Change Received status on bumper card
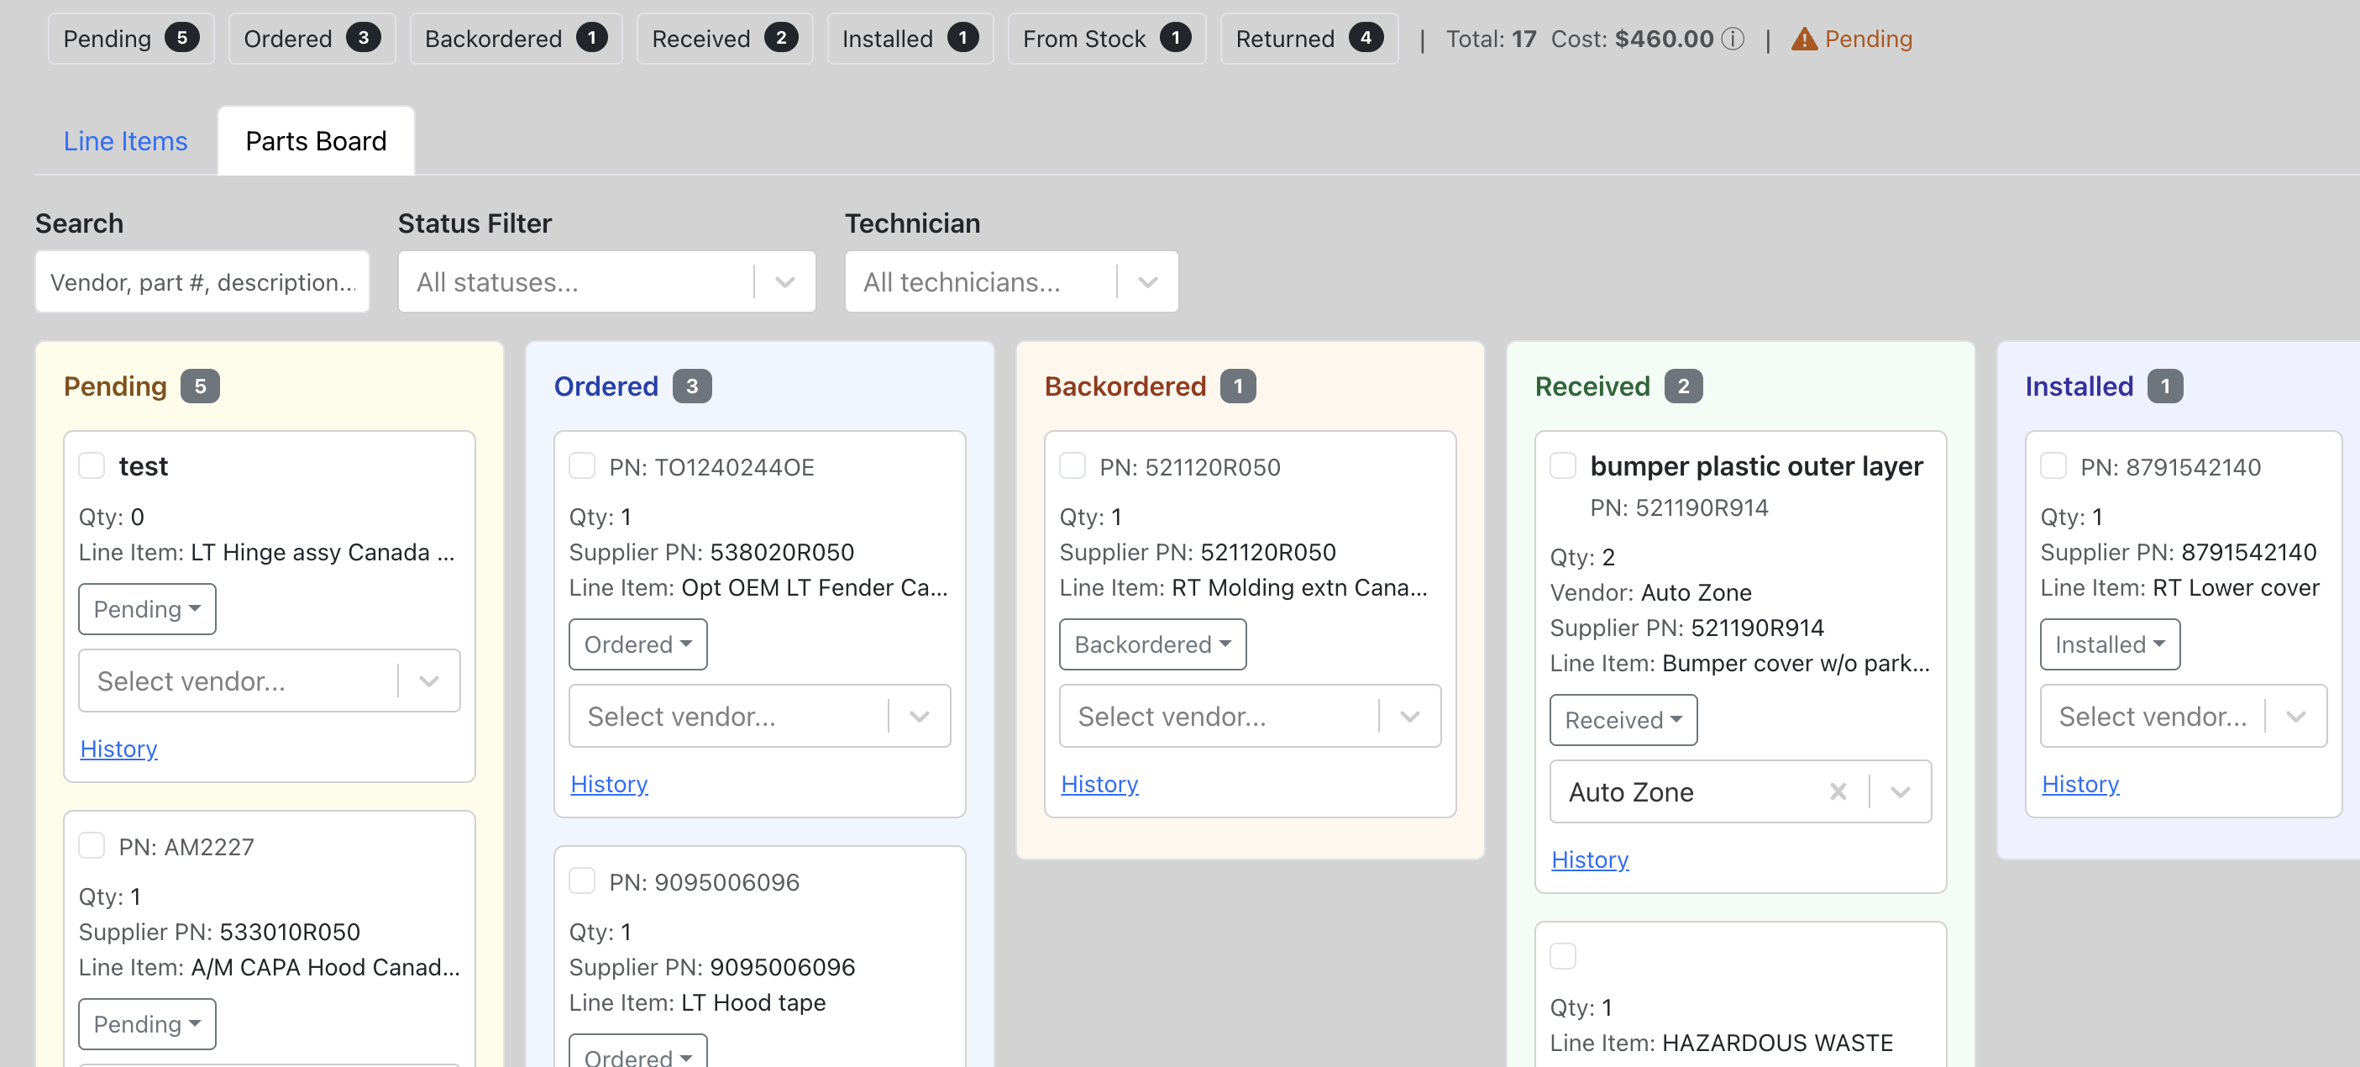The width and height of the screenshot is (2360, 1067). (x=1623, y=721)
